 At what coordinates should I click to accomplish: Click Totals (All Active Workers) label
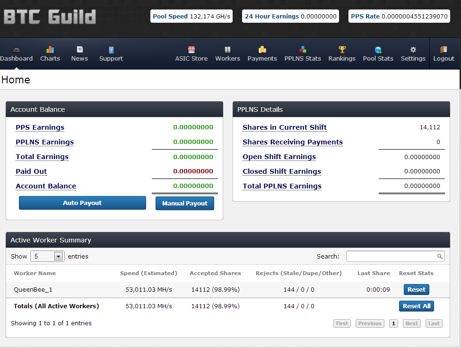(x=56, y=306)
